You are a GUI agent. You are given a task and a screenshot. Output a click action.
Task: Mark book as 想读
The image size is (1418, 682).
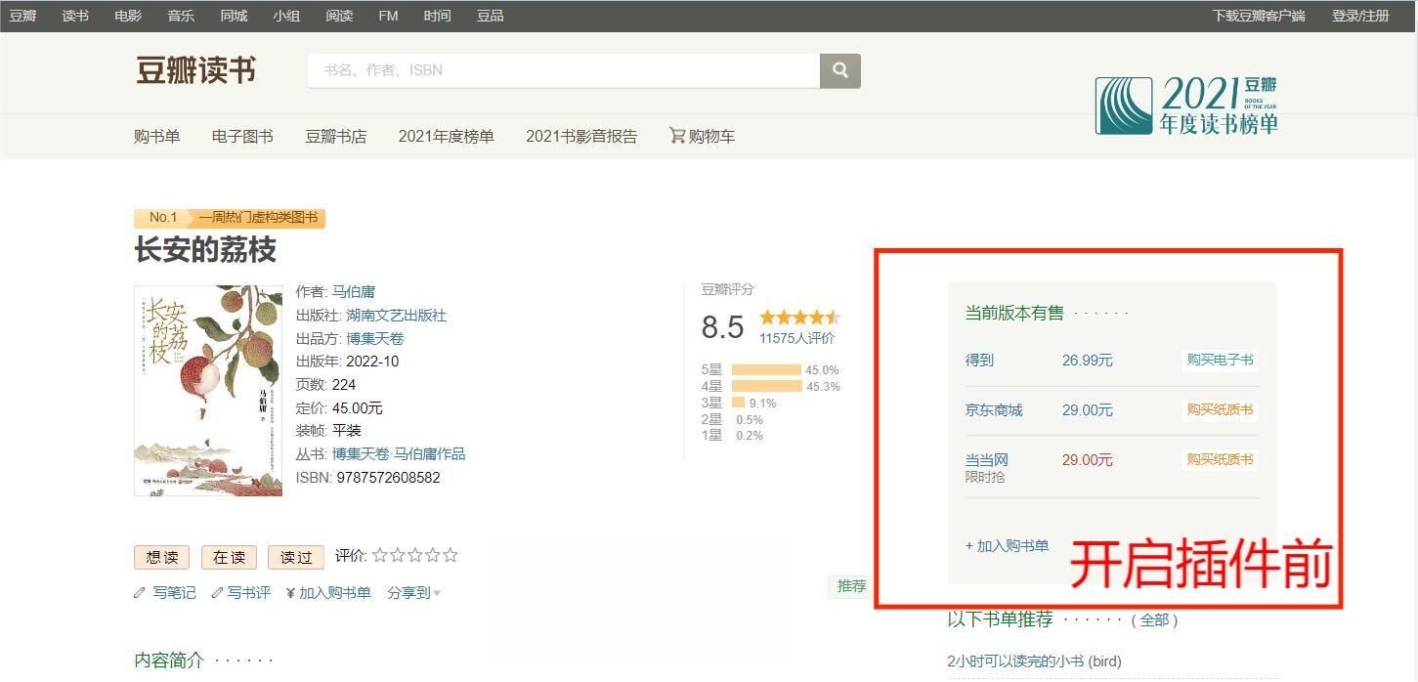(162, 557)
